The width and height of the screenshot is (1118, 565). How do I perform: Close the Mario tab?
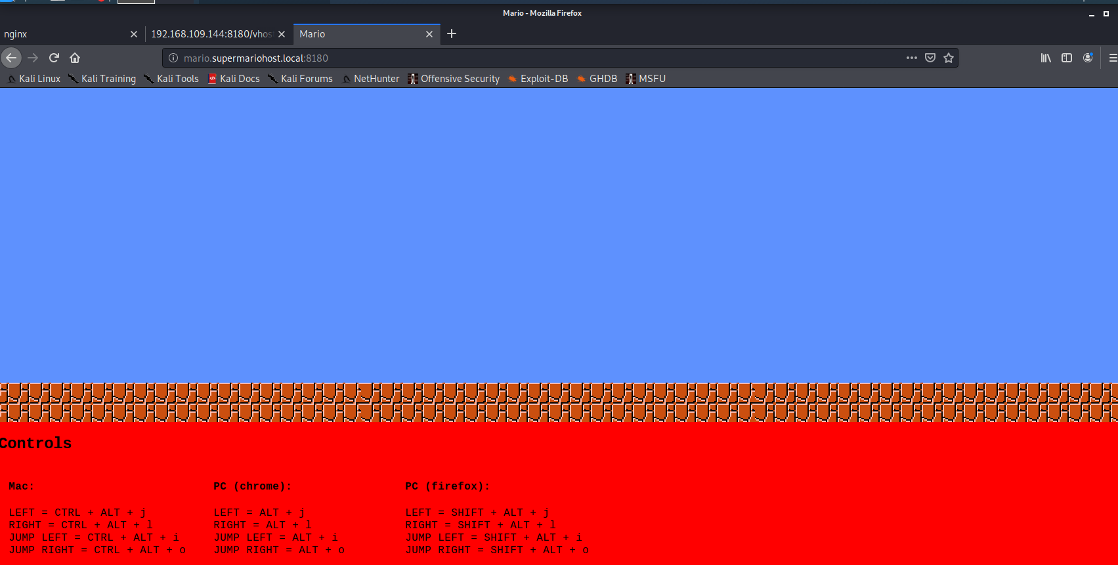429,34
